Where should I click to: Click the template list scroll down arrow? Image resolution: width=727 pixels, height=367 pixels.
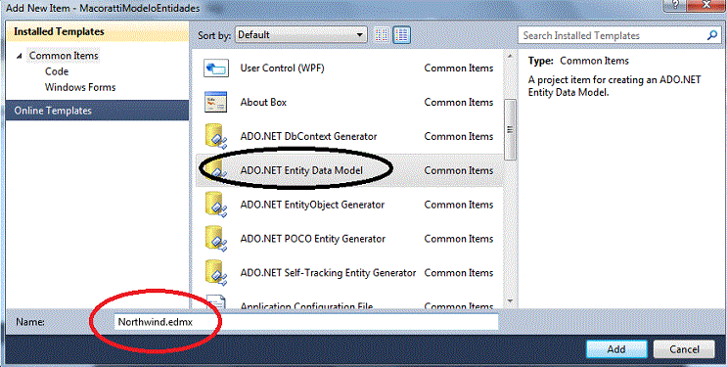pos(510,300)
